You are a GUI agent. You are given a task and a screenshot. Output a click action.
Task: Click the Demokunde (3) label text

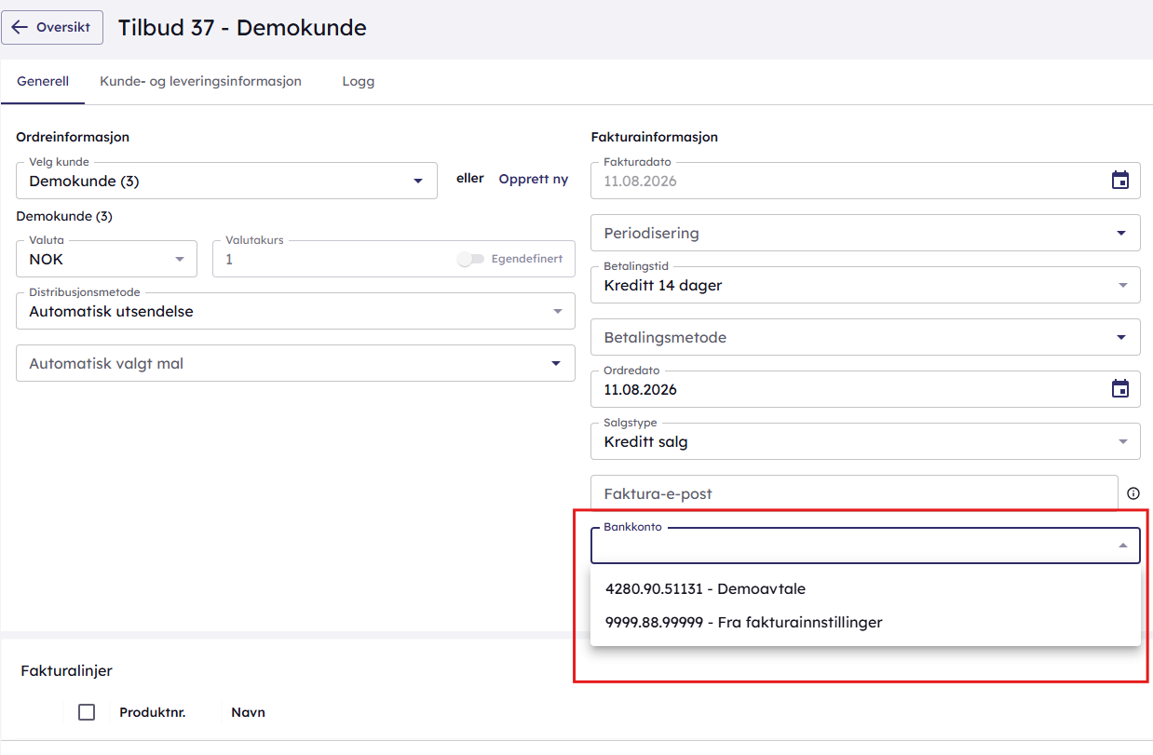[x=64, y=216]
